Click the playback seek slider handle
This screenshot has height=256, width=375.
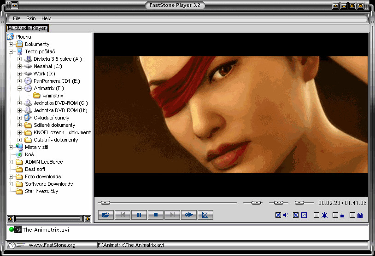(105, 203)
